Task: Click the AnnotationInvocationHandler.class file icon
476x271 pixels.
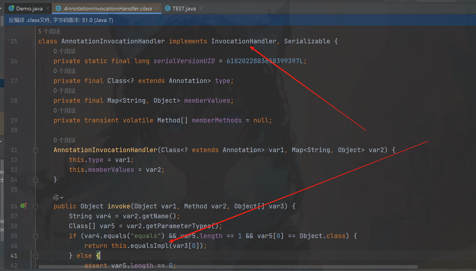Action: [58, 9]
